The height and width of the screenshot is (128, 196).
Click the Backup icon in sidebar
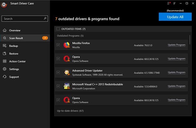[x=5, y=46]
